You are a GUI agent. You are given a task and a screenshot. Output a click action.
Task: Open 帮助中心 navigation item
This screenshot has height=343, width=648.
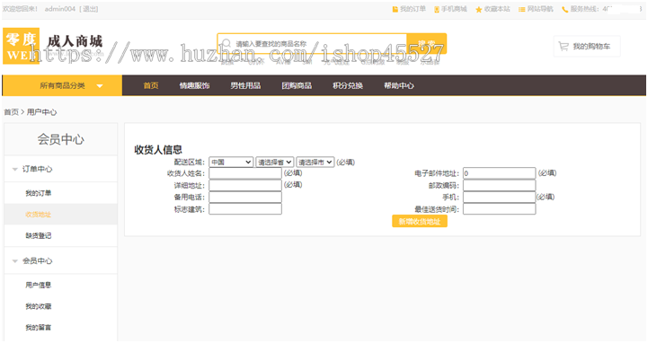click(x=399, y=85)
